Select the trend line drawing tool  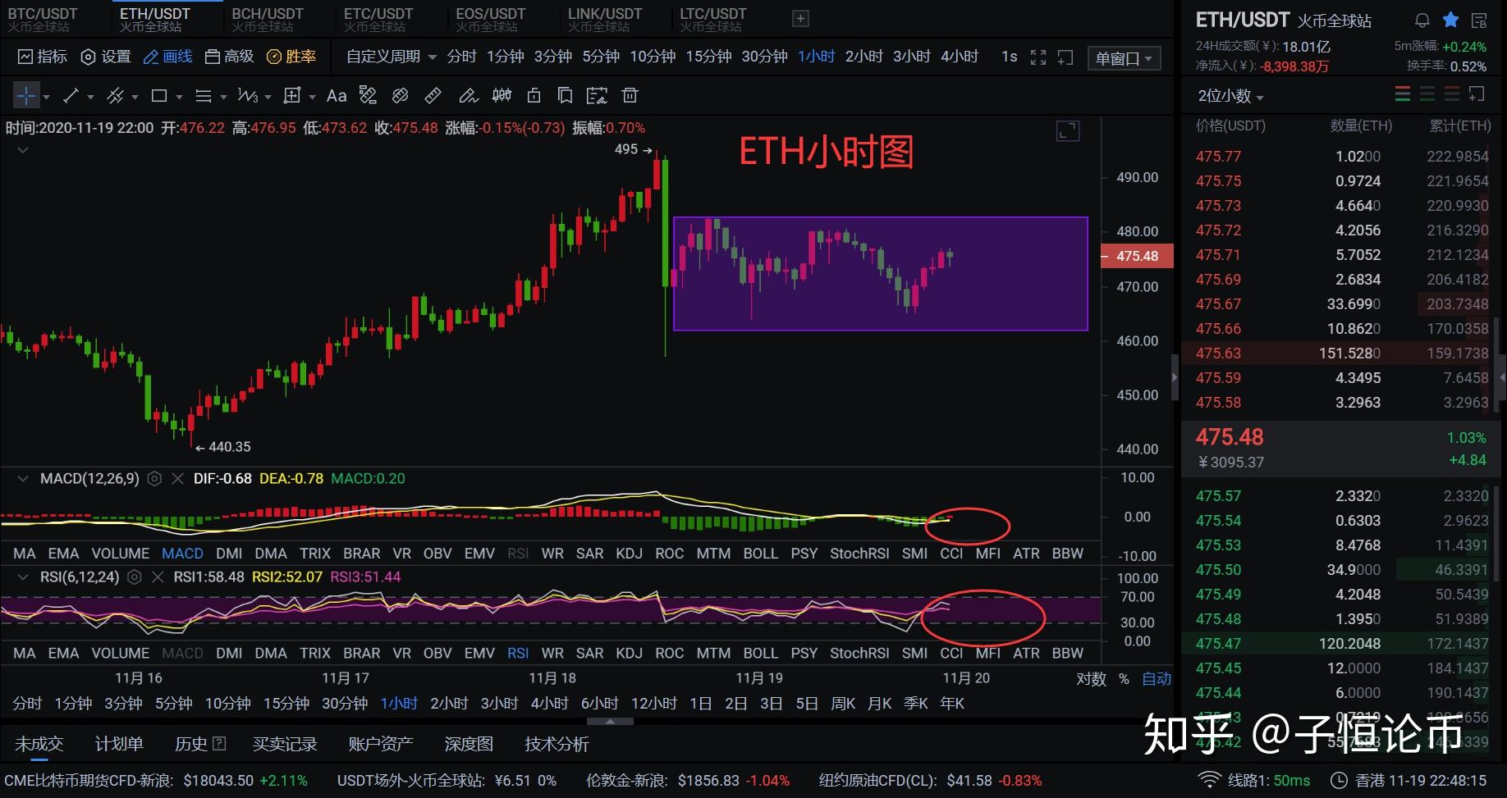(x=71, y=96)
